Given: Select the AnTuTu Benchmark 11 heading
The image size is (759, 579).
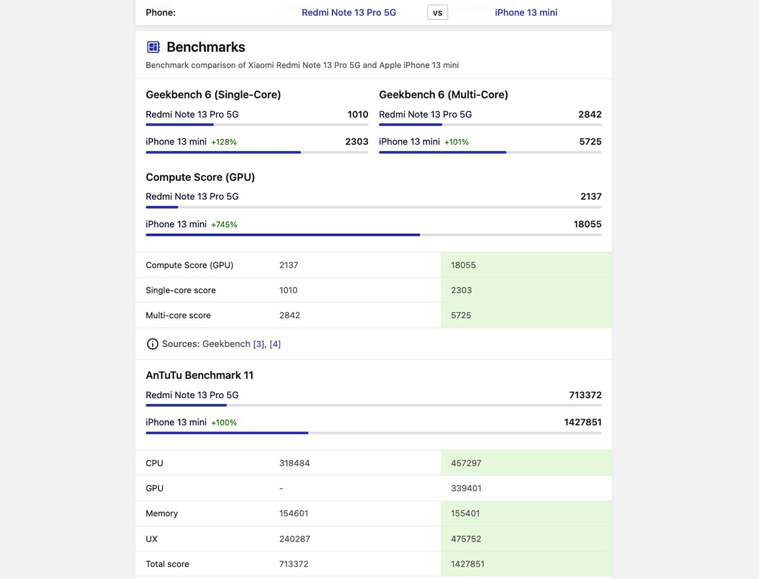Looking at the screenshot, I should (199, 375).
